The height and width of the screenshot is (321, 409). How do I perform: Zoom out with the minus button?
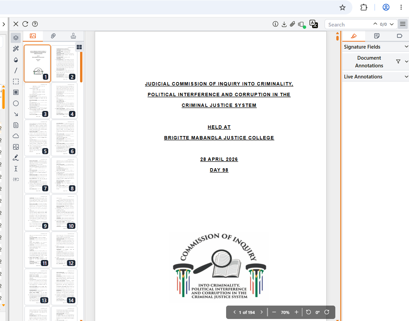[274, 312]
